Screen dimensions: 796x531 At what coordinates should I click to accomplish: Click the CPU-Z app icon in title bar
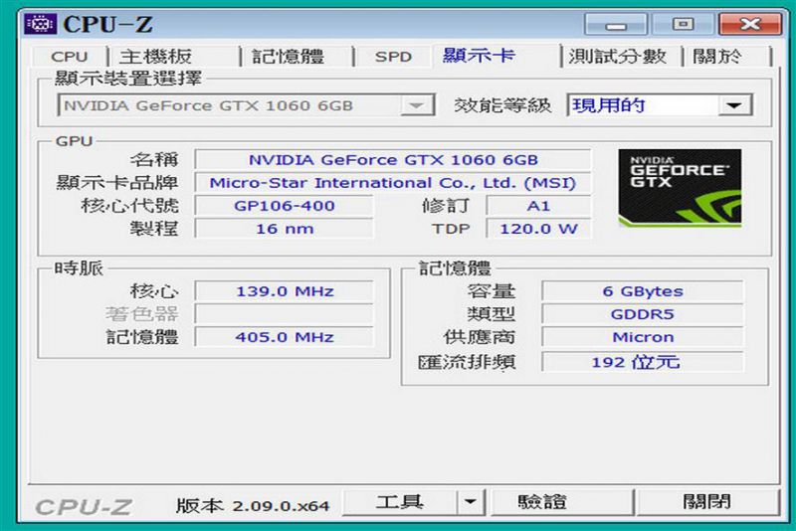coord(40,24)
